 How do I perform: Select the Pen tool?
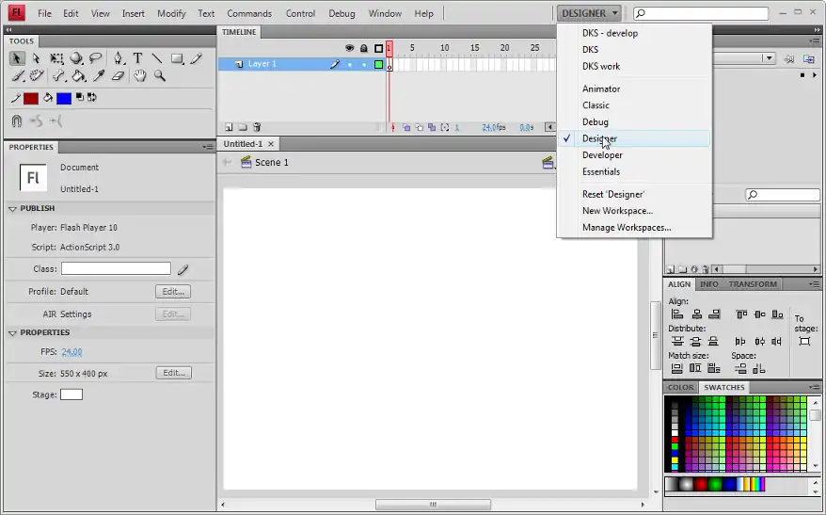(x=118, y=58)
